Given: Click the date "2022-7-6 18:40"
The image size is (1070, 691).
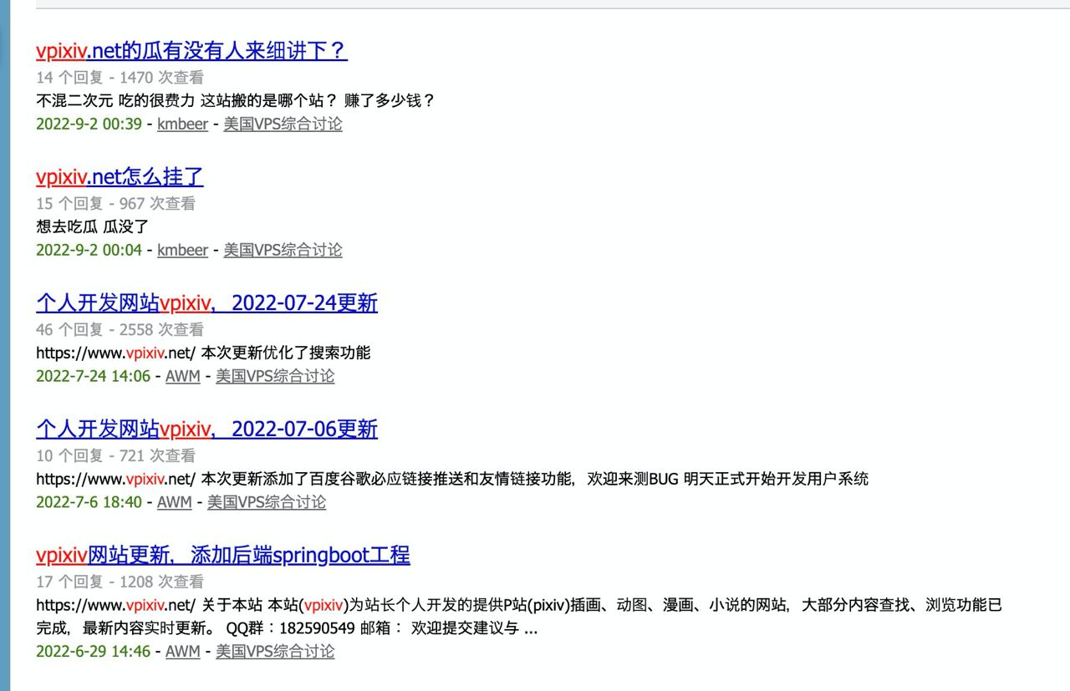Looking at the screenshot, I should (89, 503).
